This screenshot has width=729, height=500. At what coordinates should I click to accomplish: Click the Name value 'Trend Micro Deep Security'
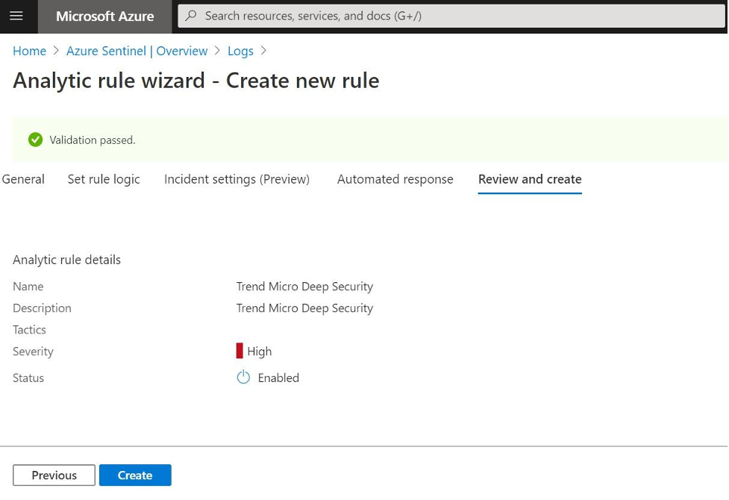(304, 287)
